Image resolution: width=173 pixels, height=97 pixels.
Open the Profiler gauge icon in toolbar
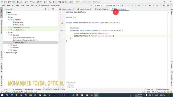click(x=139, y=5)
